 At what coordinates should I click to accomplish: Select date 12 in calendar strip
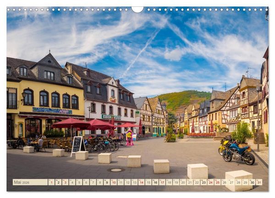pos(128,182)
